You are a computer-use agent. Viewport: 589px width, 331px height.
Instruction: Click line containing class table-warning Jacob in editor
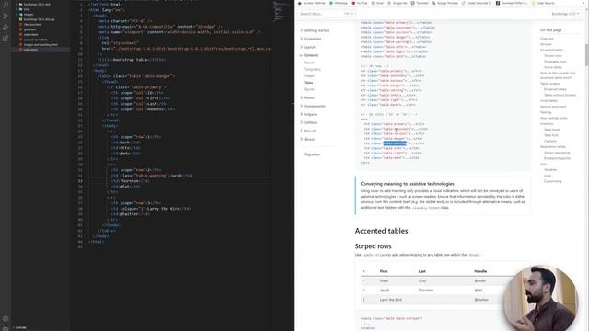[152, 176]
